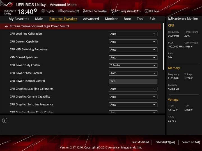
Task: Select CPU Graphics Load-line Calibration label
Action: [31, 89]
